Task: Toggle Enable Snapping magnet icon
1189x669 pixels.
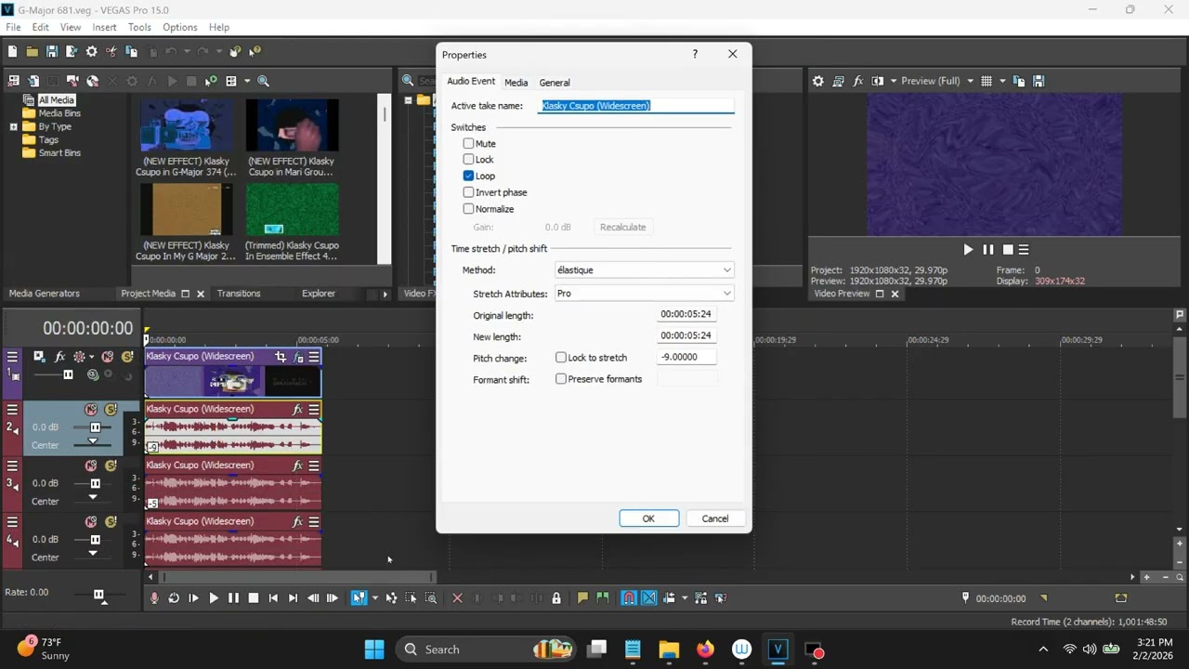Action: [x=629, y=598]
